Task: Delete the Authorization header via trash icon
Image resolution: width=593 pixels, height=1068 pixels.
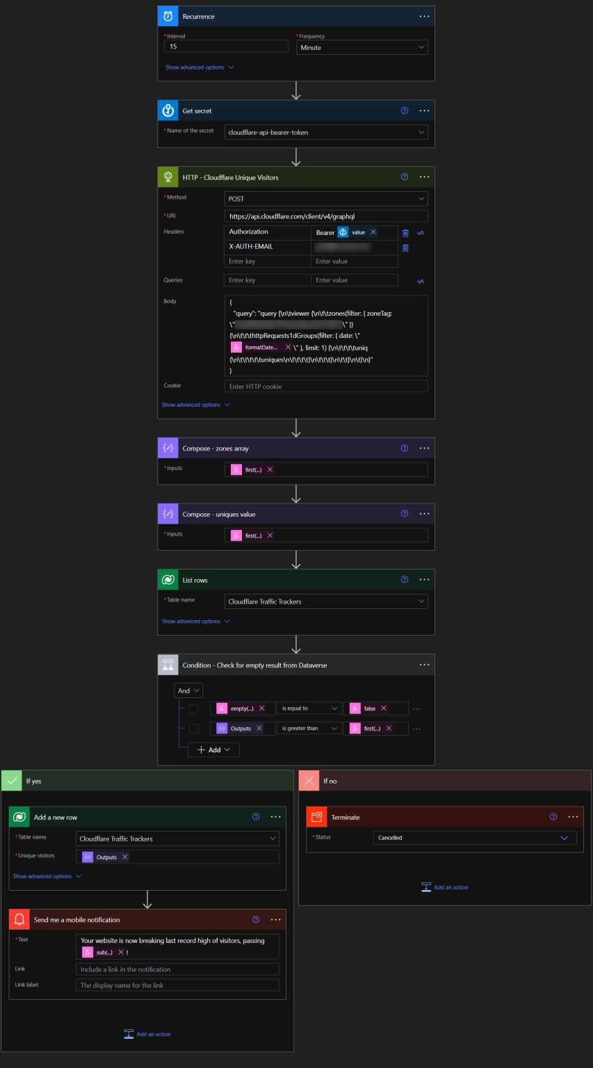Action: pos(405,232)
